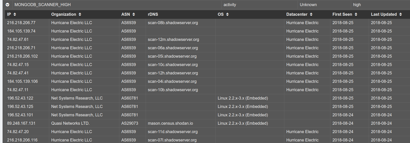The width and height of the screenshot is (410, 143).
Task: Sort table by IP column arrows
Action: point(15,14)
